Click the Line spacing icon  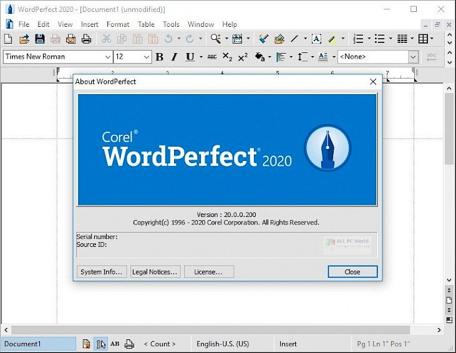tap(303, 57)
